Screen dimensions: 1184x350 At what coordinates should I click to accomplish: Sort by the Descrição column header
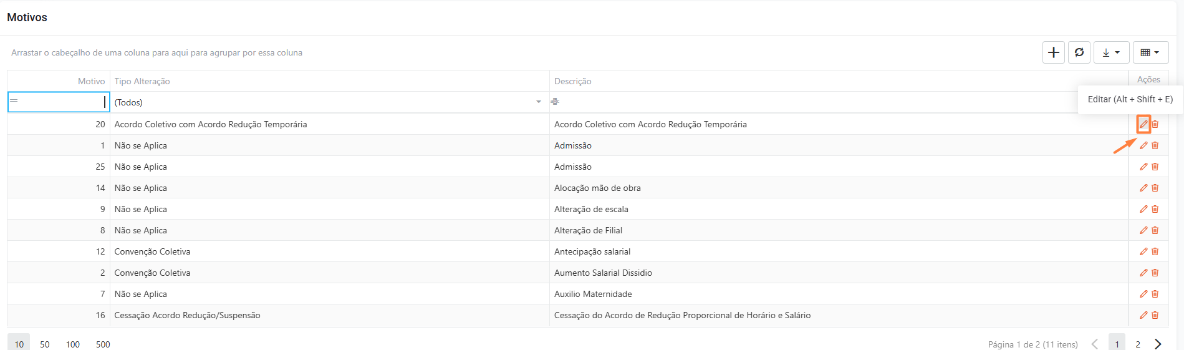click(x=573, y=81)
